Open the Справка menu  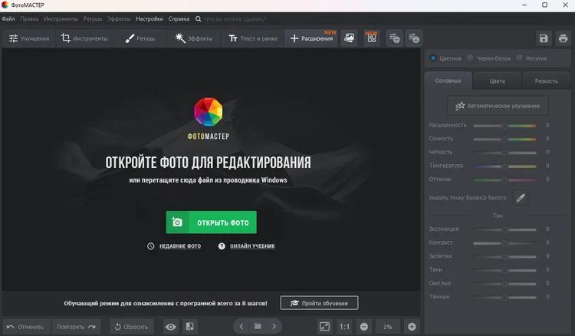(x=179, y=18)
